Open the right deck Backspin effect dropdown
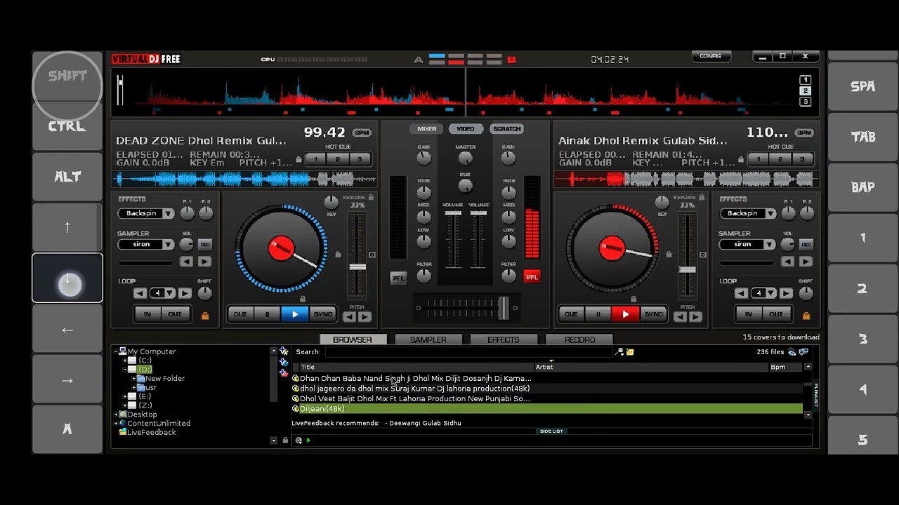 point(770,213)
